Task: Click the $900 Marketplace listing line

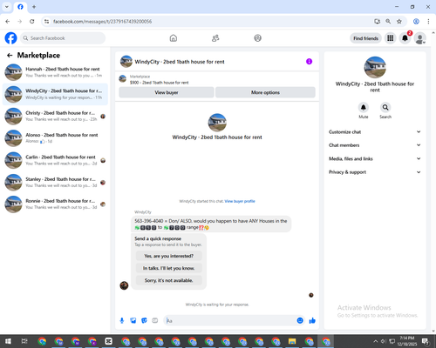Action: point(160,83)
